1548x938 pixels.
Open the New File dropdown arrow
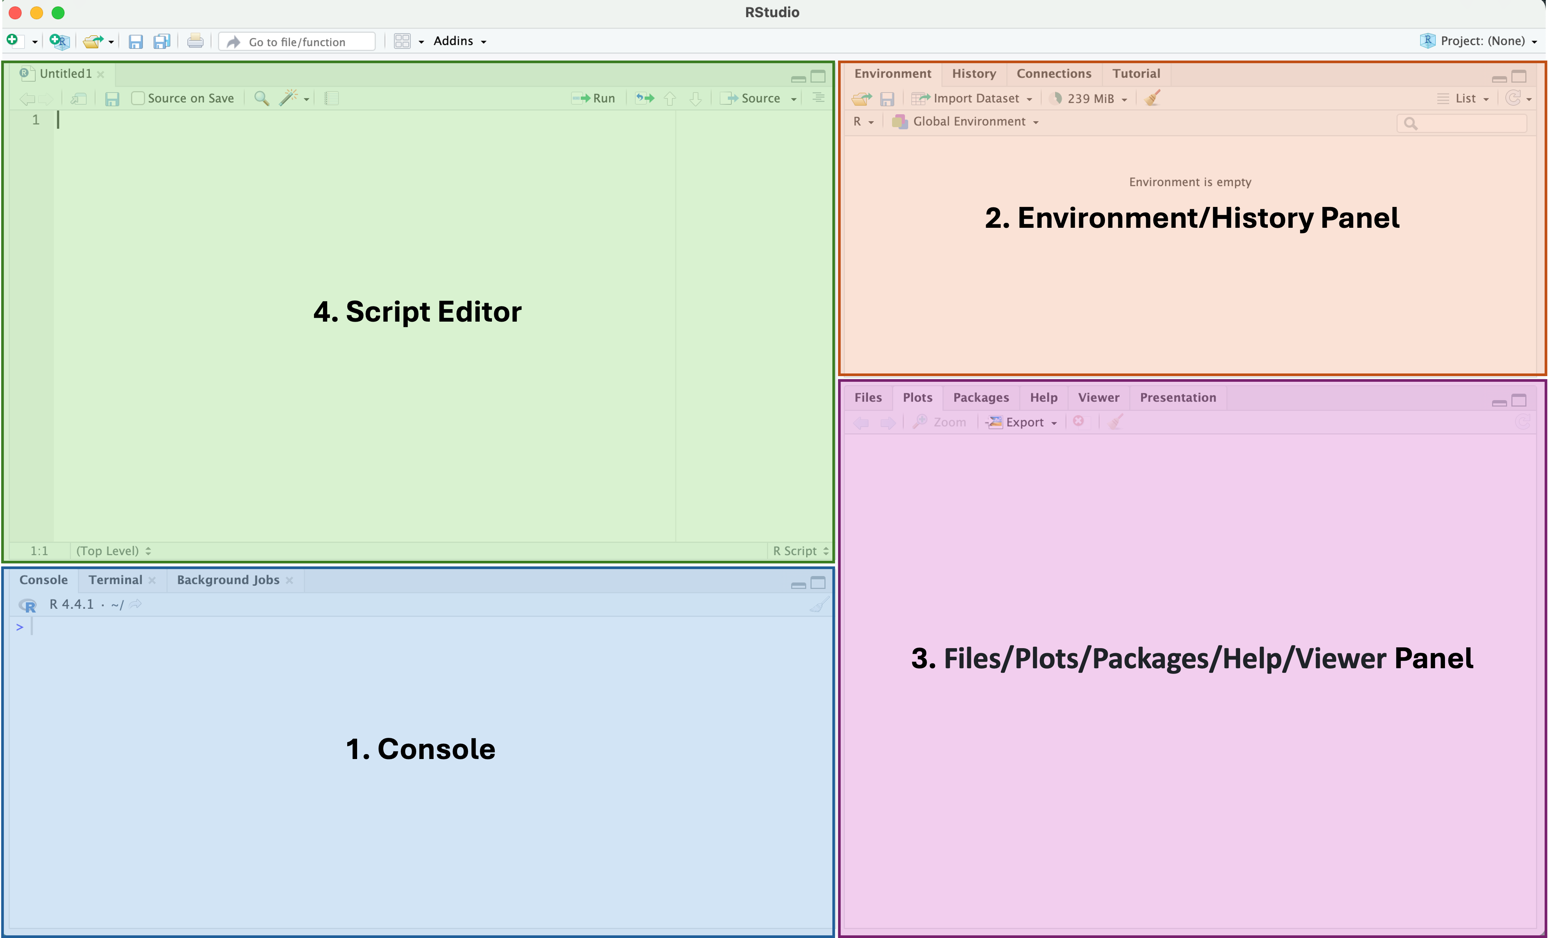(34, 42)
